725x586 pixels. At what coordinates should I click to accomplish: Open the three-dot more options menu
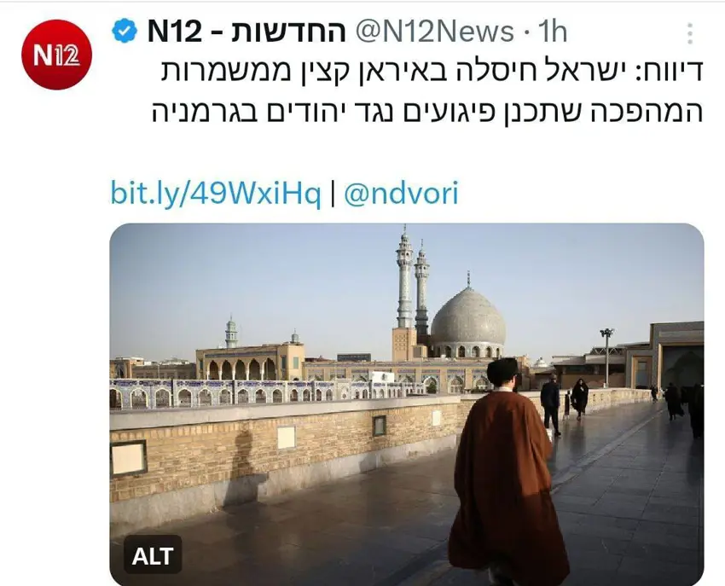[689, 33]
